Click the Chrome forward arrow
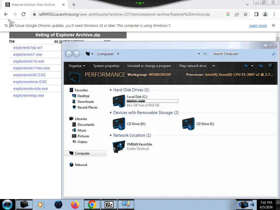 click(15, 14)
